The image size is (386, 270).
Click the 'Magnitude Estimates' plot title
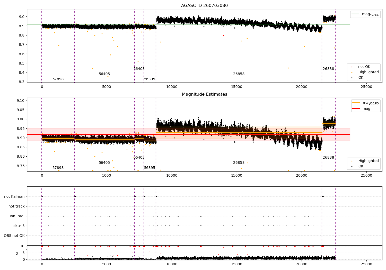204,94
